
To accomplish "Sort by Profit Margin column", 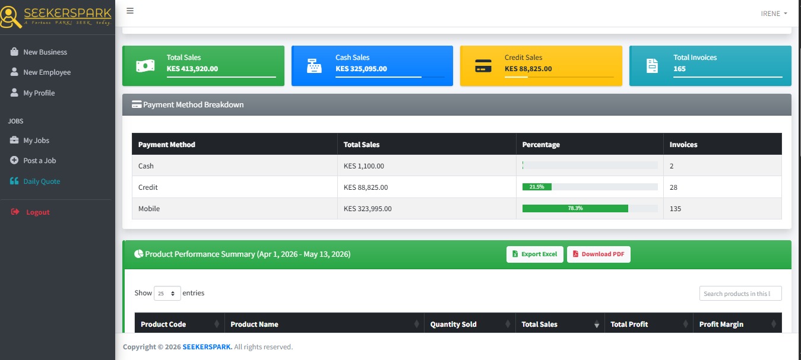I will point(737,324).
